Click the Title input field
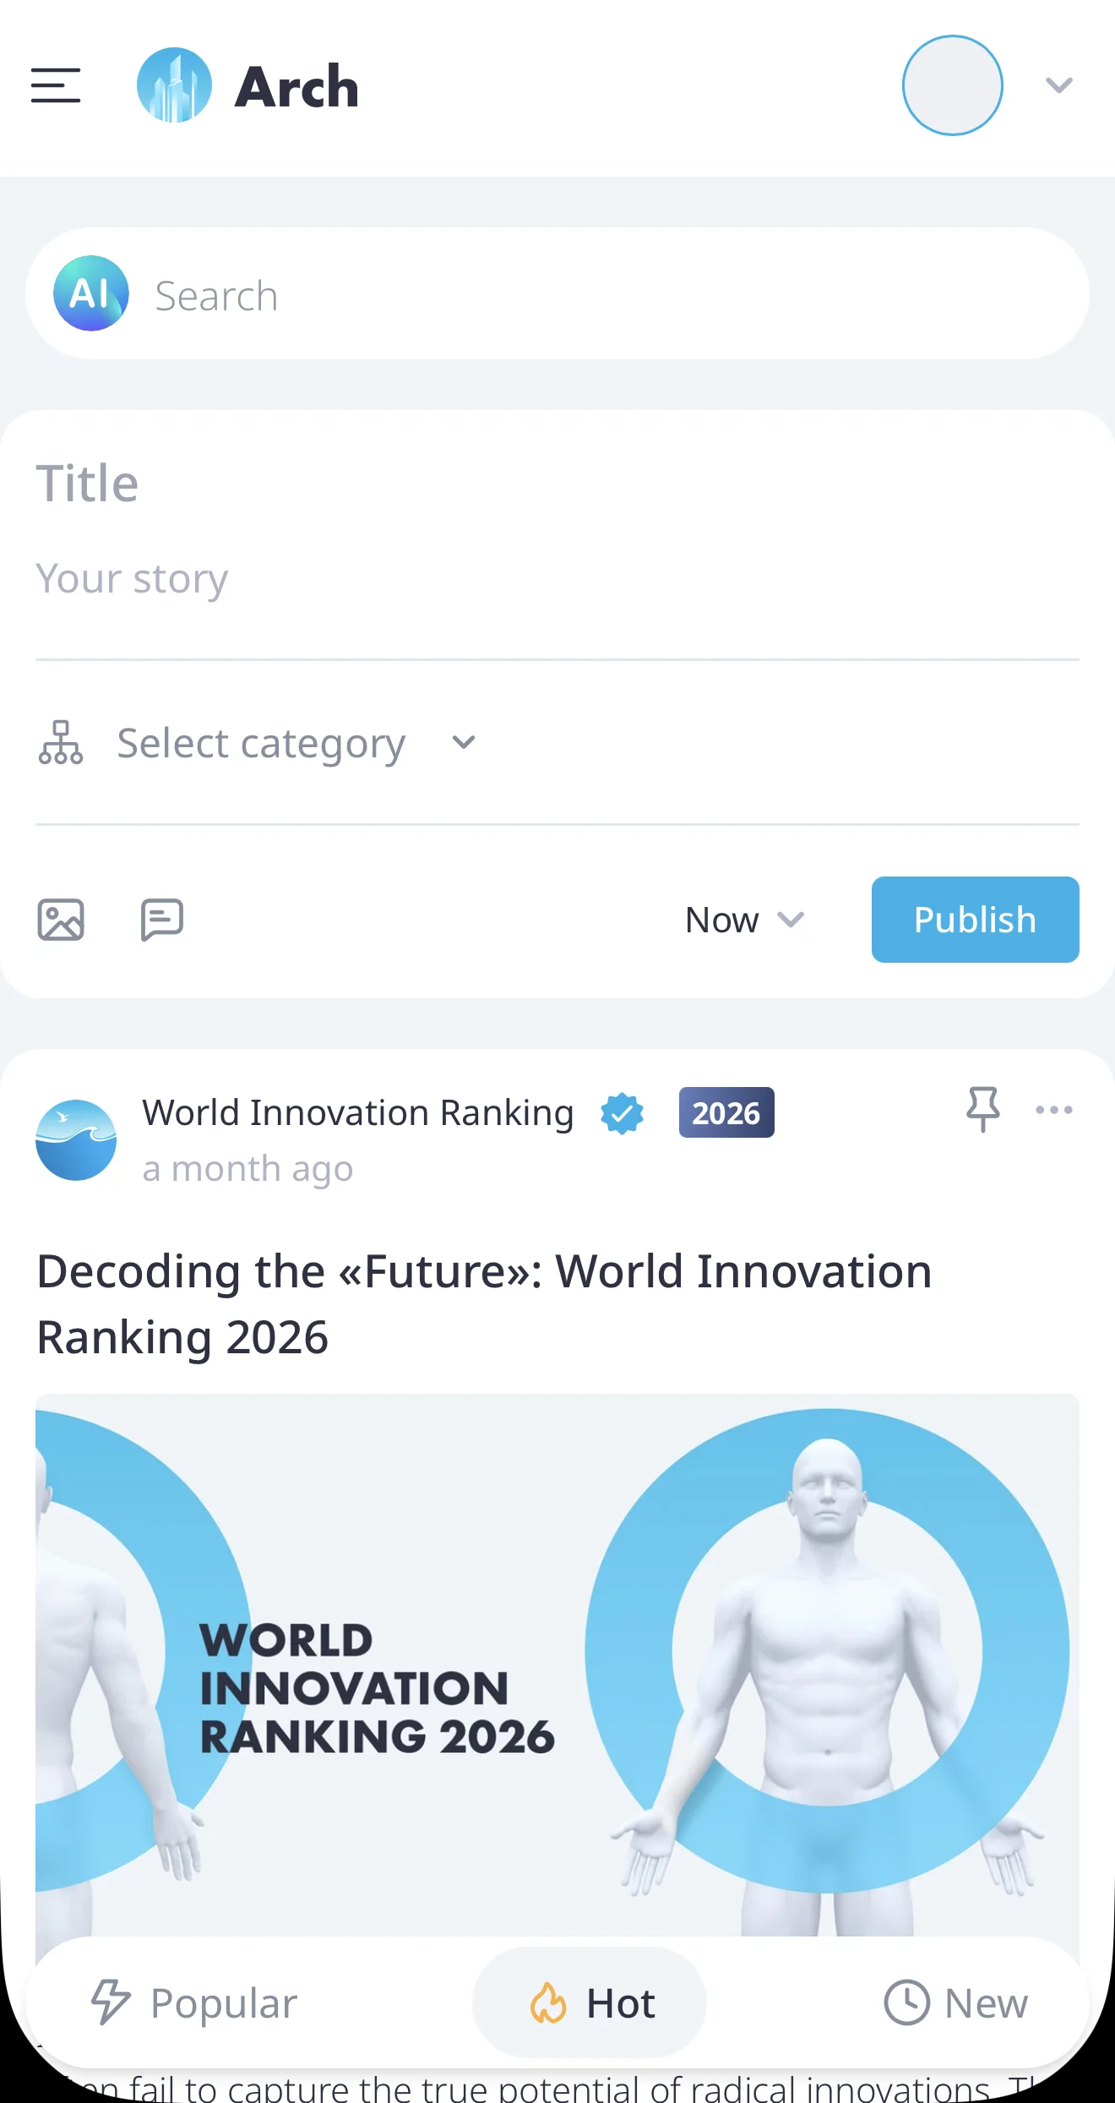1115x2103 pixels. coord(557,483)
